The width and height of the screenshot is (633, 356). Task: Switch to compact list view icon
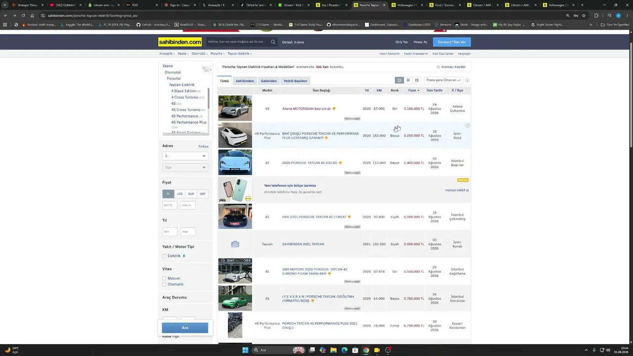(408, 80)
